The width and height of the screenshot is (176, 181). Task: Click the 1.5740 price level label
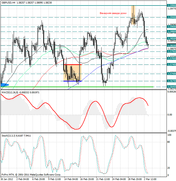coord(172,64)
